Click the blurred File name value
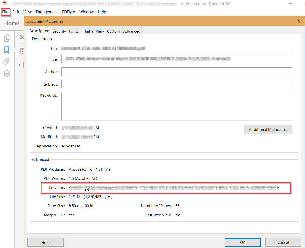Screen dimensions: 305x248 coord(103,48)
